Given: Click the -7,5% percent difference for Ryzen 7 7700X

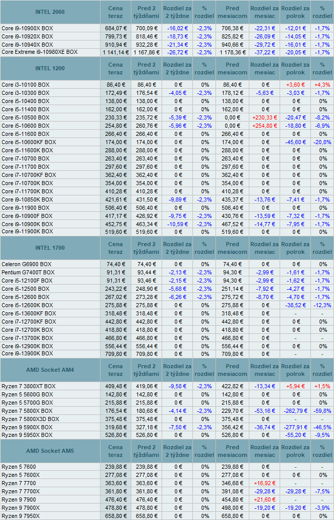Looking at the screenshot, I should pos(322,491).
